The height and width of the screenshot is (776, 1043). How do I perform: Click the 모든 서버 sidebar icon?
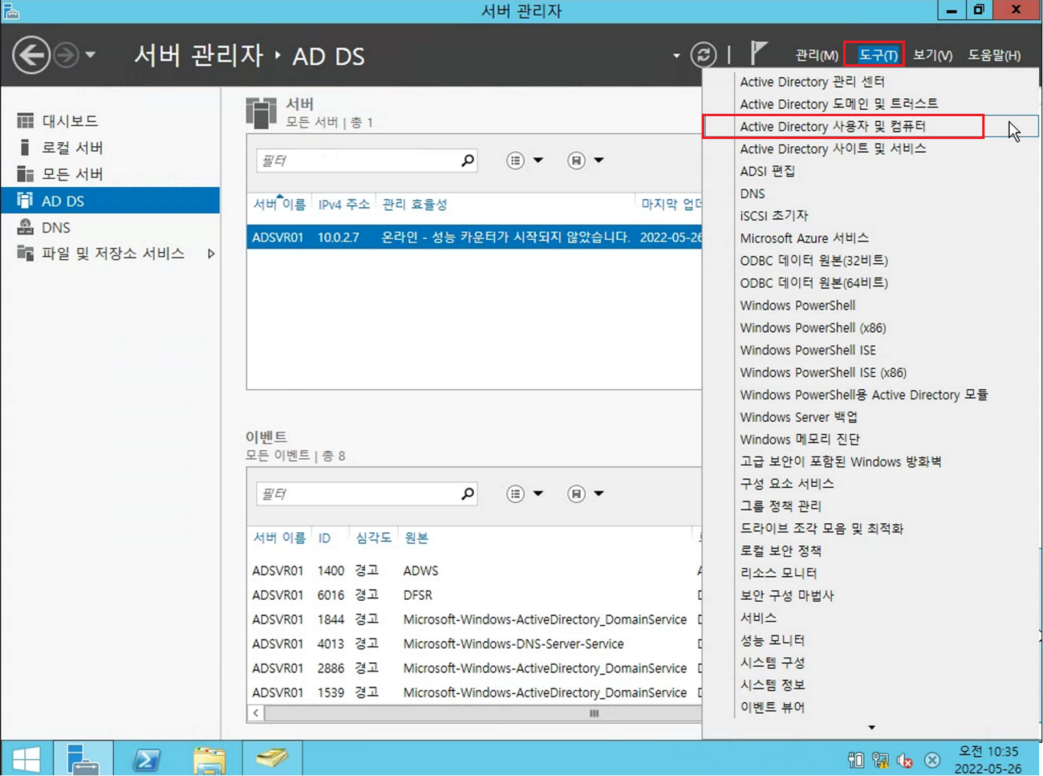click(x=25, y=174)
